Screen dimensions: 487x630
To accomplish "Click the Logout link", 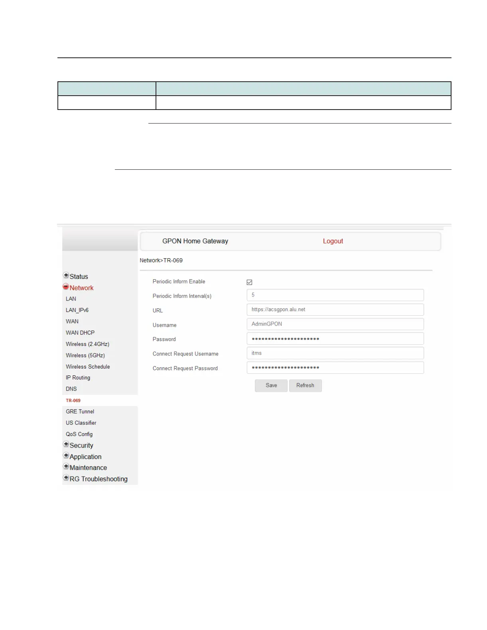I will (x=333, y=241).
